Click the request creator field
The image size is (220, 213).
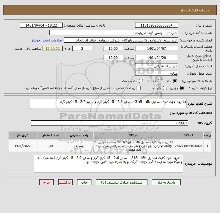[x=121, y=40]
